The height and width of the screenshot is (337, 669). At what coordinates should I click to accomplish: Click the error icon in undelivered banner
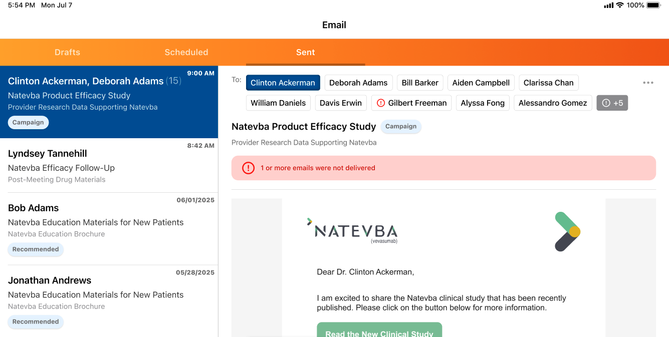click(248, 168)
